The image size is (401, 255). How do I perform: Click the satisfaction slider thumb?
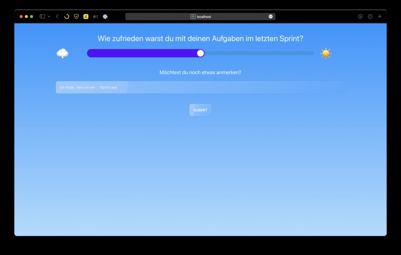[200, 53]
